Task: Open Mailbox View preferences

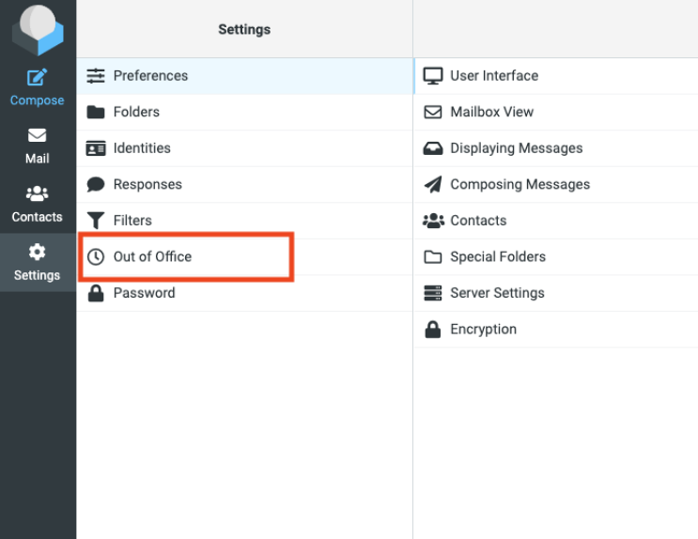Action: pyautogui.click(x=491, y=112)
